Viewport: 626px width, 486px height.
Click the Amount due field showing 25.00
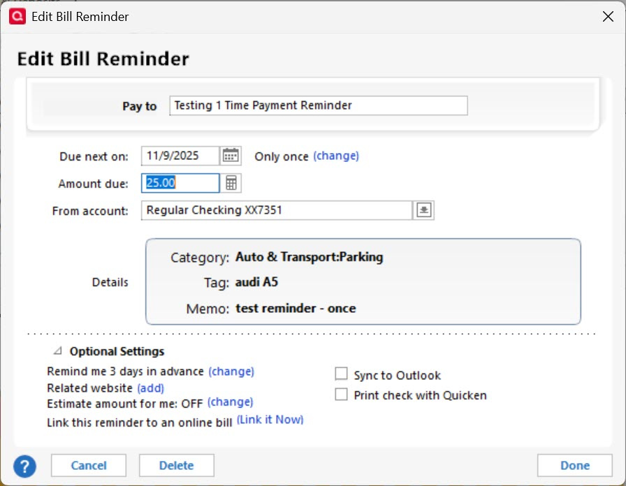tap(180, 183)
